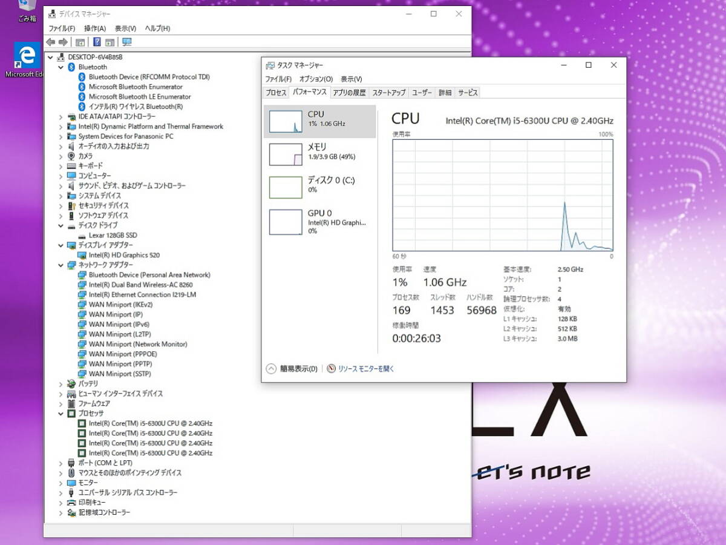Expand System Devices for Panasonic PC
Screen dimensions: 726x545
tap(60, 136)
